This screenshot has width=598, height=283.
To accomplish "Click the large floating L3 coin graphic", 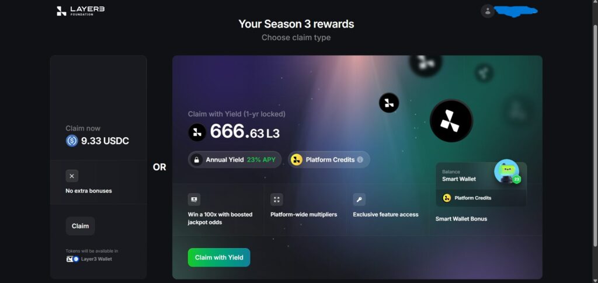I will coord(451,121).
